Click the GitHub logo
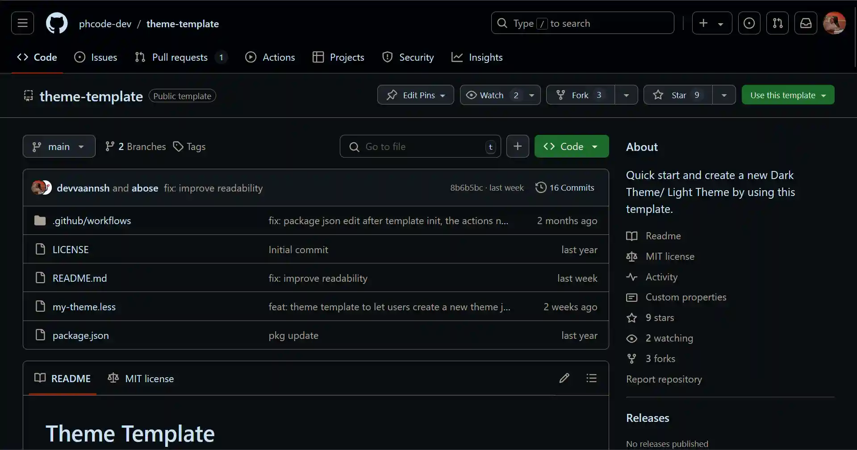This screenshot has width=857, height=450. click(x=57, y=23)
